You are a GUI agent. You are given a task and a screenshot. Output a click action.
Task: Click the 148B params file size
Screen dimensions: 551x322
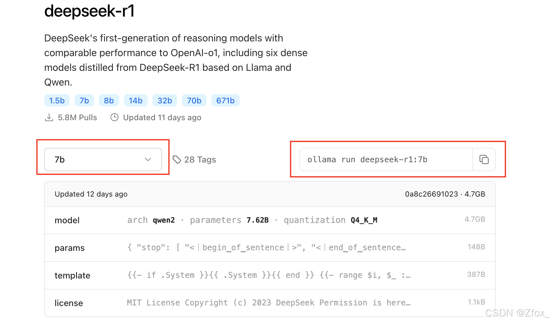(476, 247)
